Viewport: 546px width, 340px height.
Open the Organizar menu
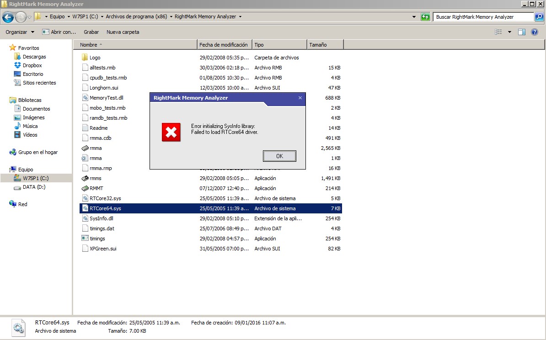coord(20,32)
